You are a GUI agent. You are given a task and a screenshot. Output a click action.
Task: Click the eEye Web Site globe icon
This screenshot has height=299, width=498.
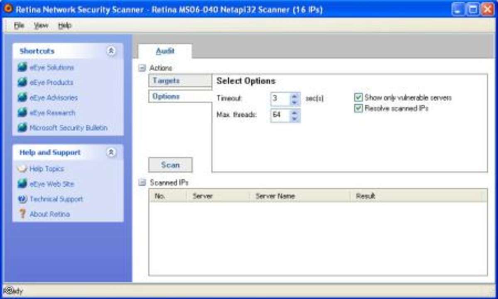tap(22, 184)
